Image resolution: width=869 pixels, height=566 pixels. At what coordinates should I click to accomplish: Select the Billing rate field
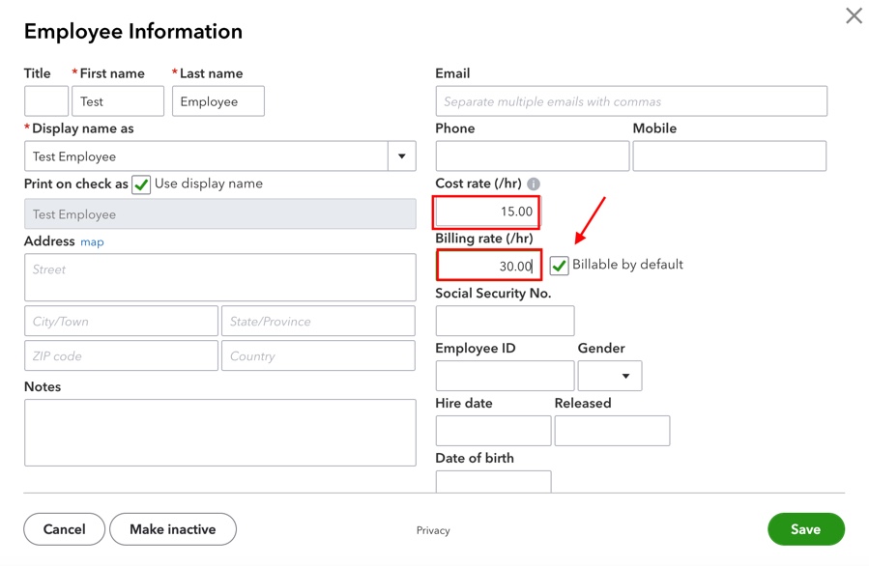488,265
